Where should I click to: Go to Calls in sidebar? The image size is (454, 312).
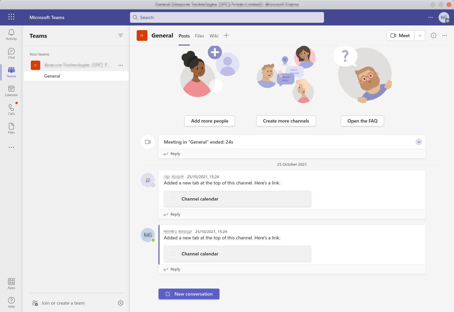pyautogui.click(x=11, y=109)
